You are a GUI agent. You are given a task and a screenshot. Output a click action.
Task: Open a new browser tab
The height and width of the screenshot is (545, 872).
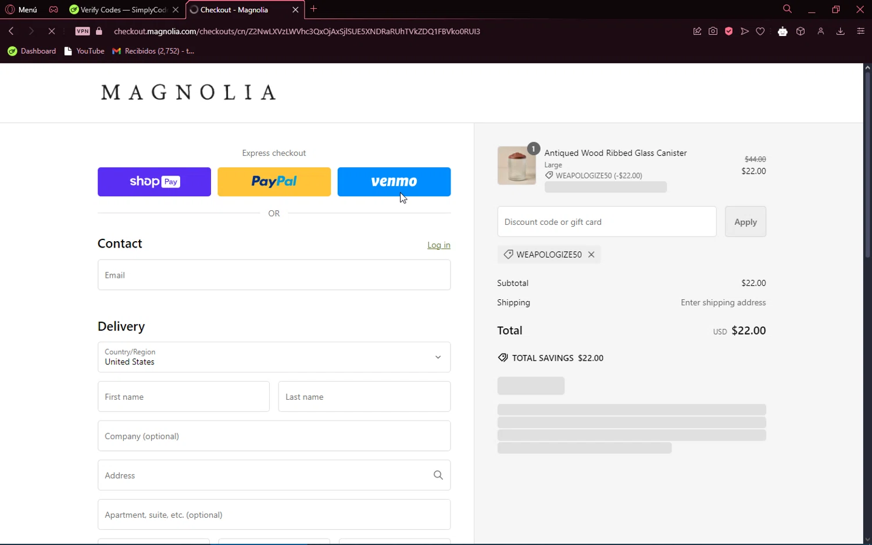(314, 9)
